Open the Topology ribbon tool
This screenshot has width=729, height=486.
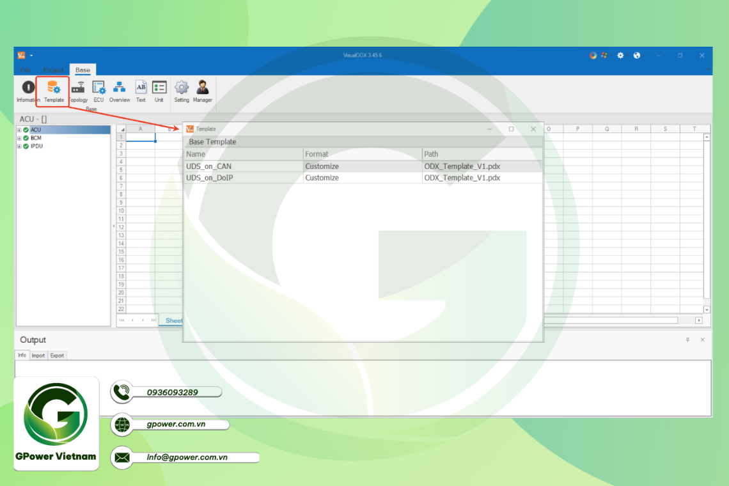[x=79, y=91]
